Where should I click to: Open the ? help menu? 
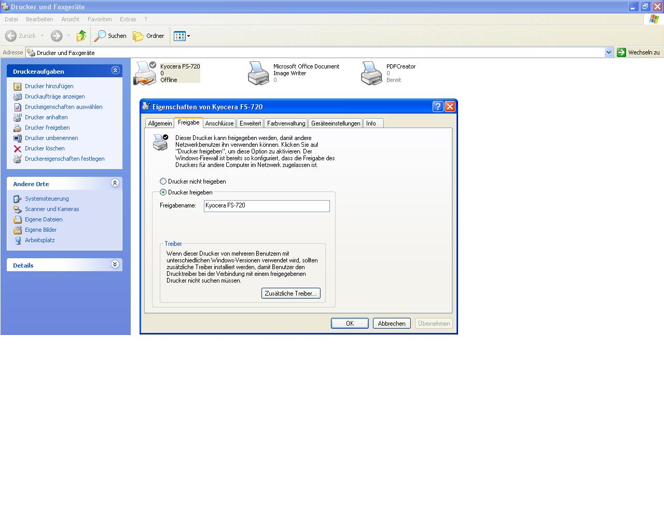[x=146, y=19]
